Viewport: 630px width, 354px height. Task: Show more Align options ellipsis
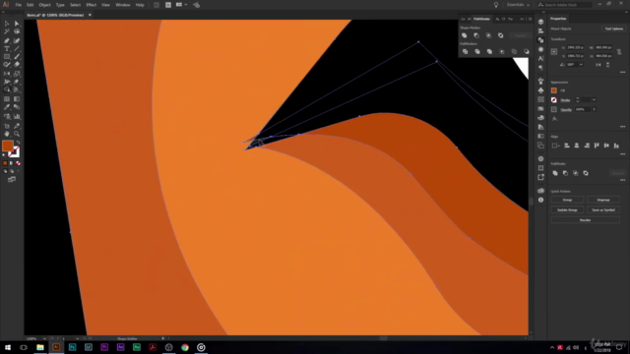pyautogui.click(x=622, y=153)
